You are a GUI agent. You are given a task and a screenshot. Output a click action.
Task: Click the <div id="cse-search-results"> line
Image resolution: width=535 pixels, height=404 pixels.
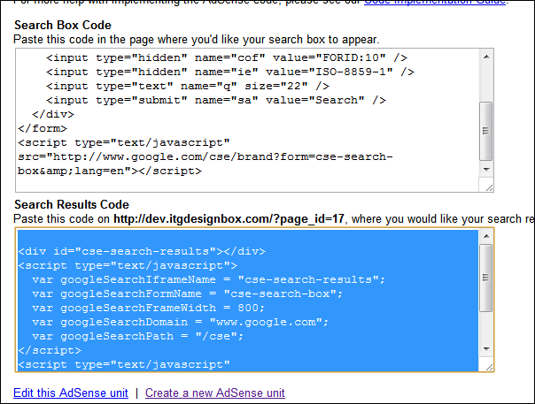pos(142,251)
